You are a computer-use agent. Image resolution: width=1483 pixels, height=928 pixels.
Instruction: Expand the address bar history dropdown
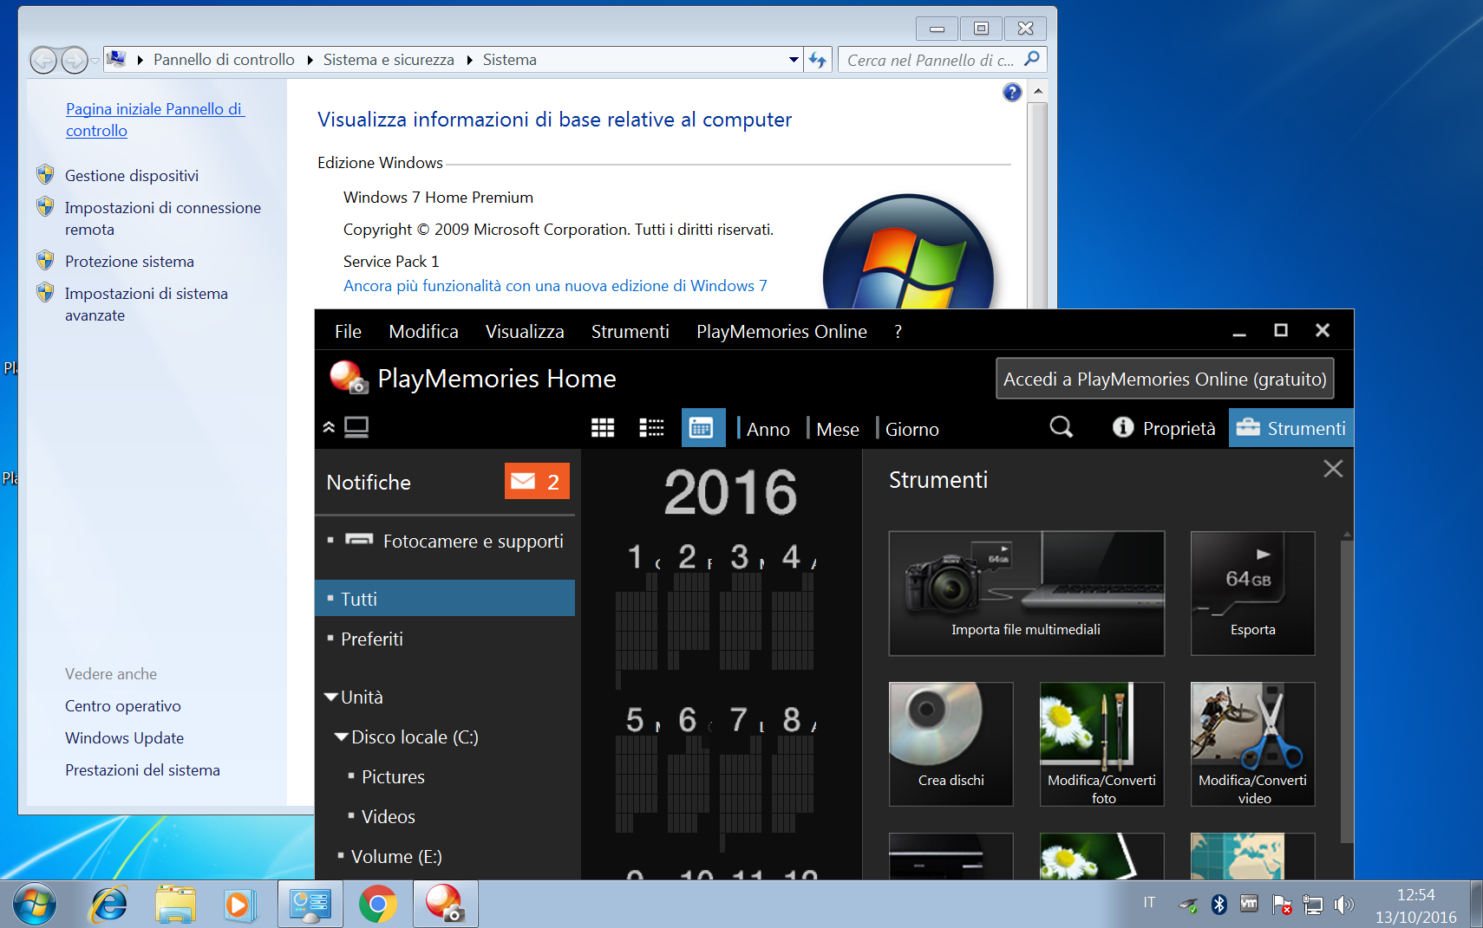[792, 59]
